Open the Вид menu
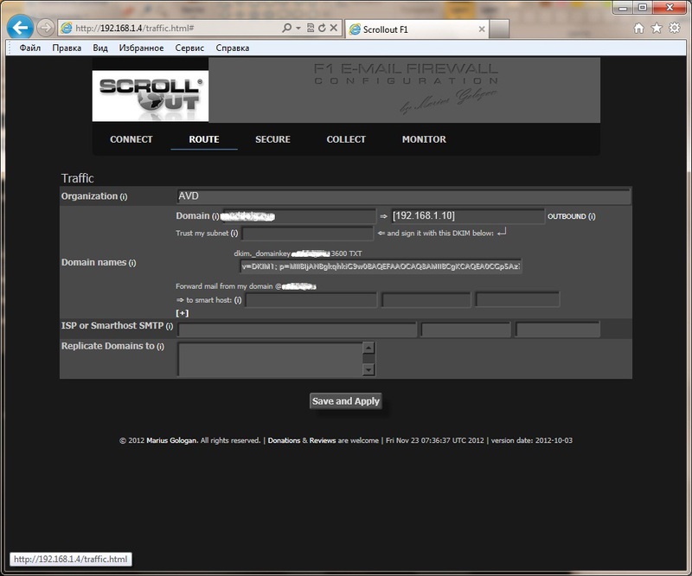The height and width of the screenshot is (576, 692). tap(100, 48)
